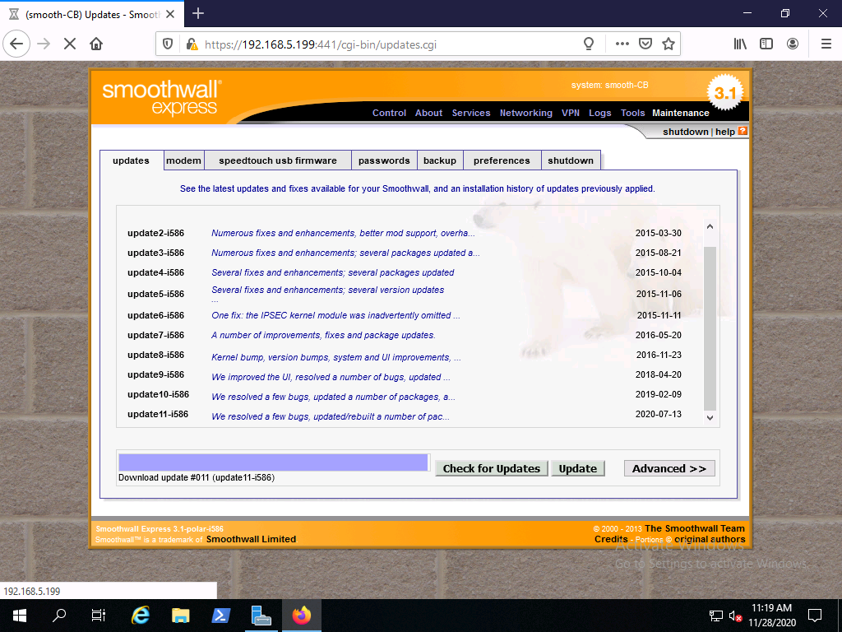Close the Smoothwall Updates browser tab
The image size is (842, 632).
[170, 14]
